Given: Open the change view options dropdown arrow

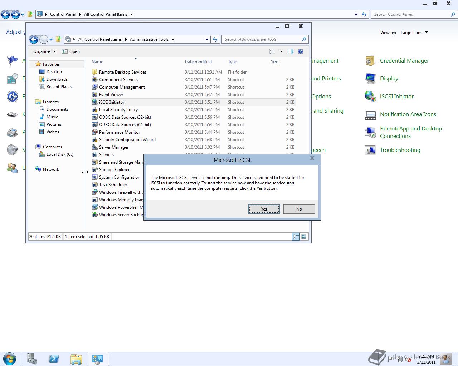Looking at the screenshot, I should coord(281,51).
